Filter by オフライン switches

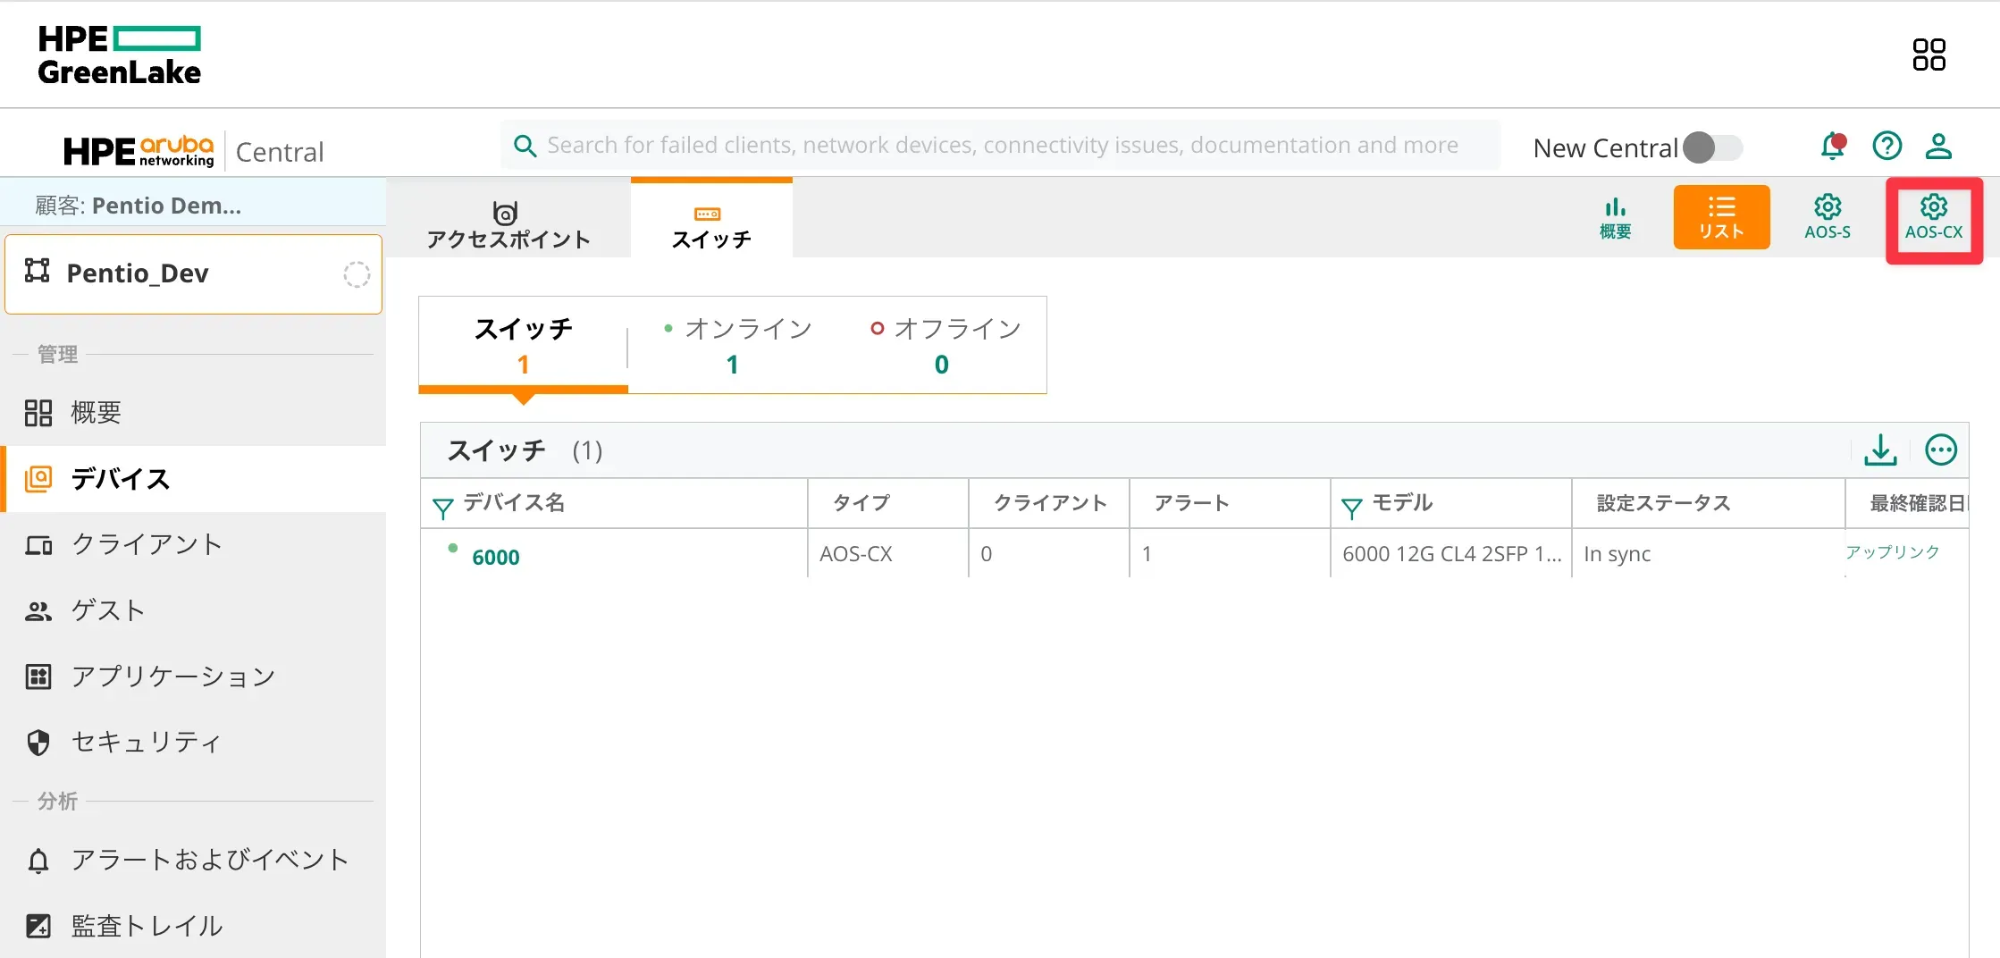944,345
